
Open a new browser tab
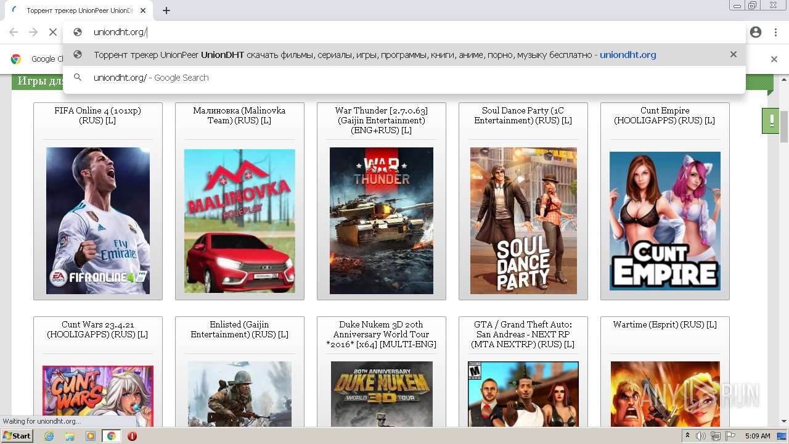(x=166, y=10)
